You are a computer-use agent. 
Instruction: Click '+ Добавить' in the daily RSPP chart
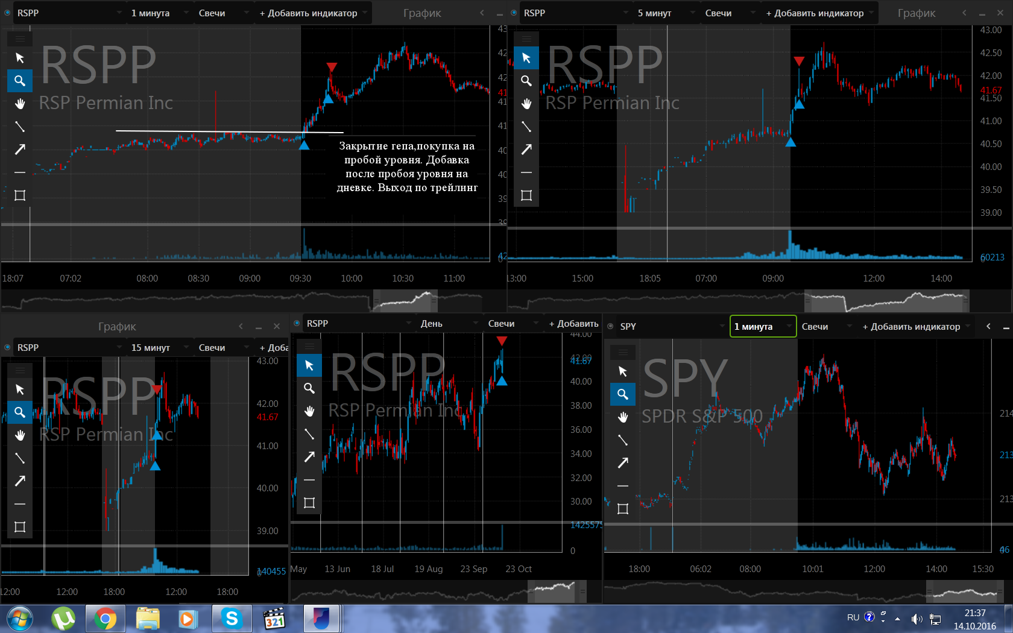(573, 323)
